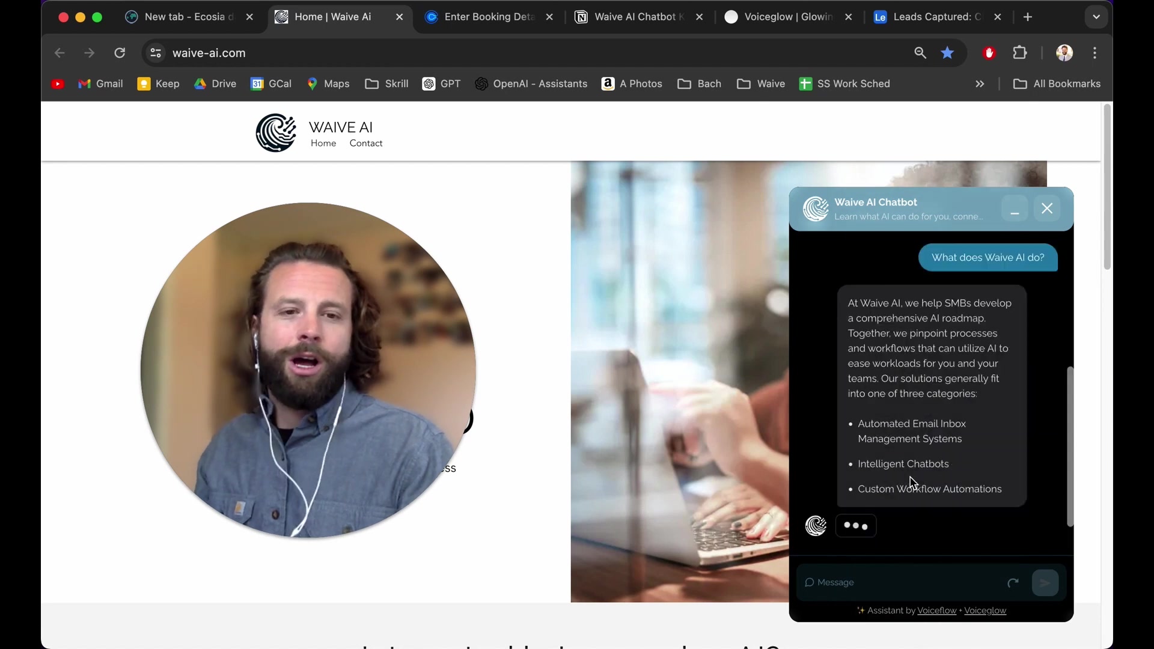Click the Waive AI wave logo
The width and height of the screenshot is (1154, 649).
[276, 133]
